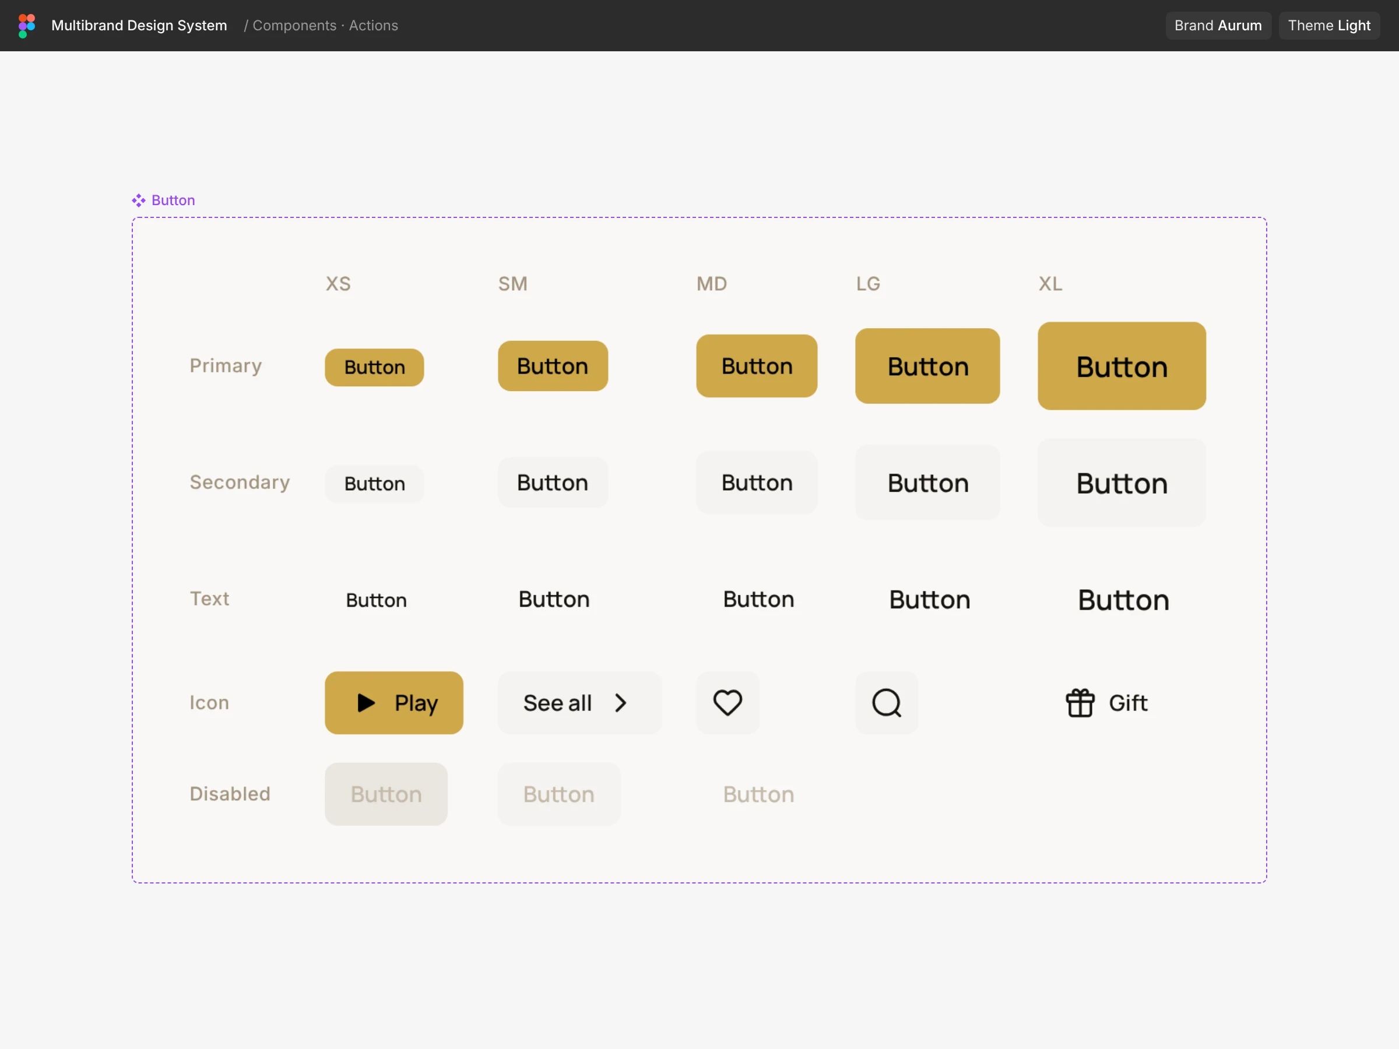This screenshot has height=1049, width=1399.
Task: Open the Theme Light selector
Action: (x=1329, y=25)
